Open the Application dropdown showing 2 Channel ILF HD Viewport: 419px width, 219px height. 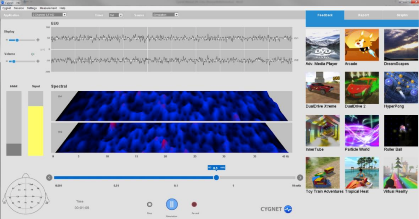(49, 15)
